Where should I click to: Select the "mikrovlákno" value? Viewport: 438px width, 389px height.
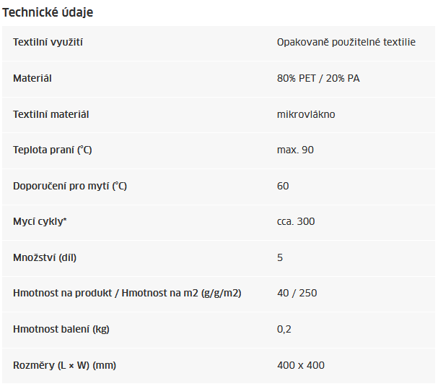[306, 114]
